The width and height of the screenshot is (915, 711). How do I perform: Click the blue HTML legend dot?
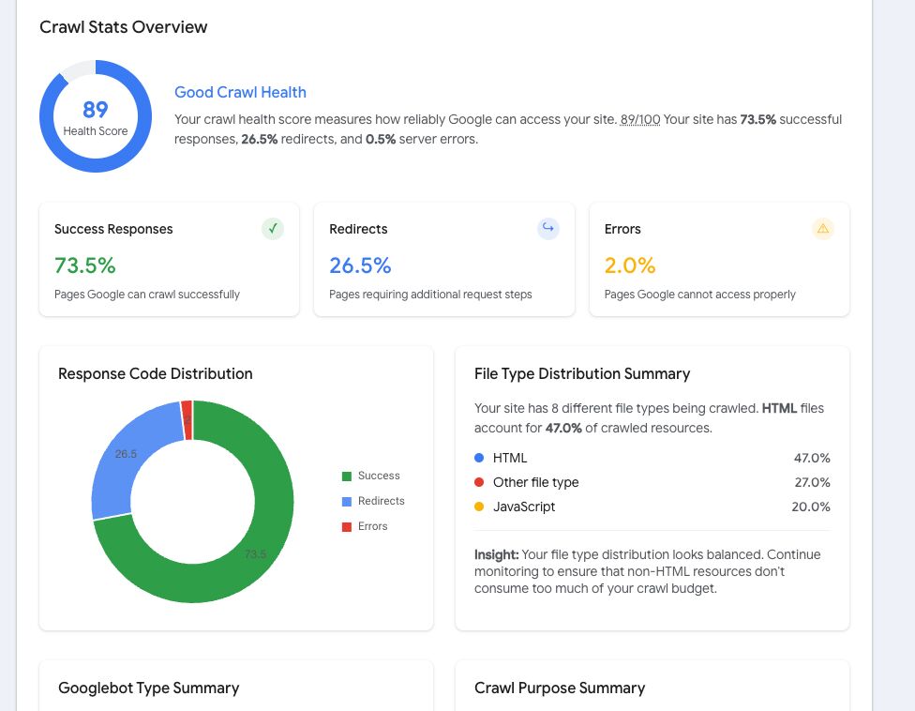480,458
